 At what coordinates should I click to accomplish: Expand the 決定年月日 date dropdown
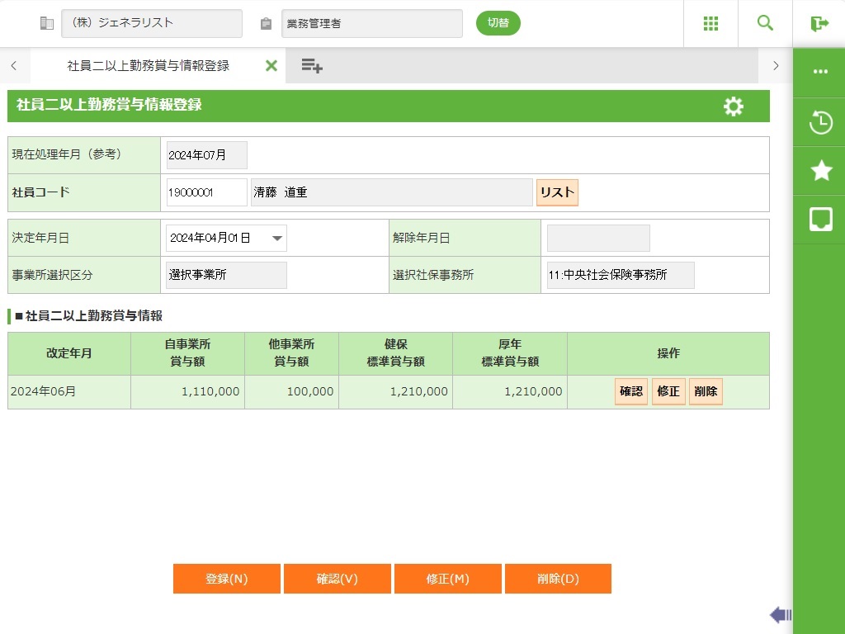pos(278,239)
